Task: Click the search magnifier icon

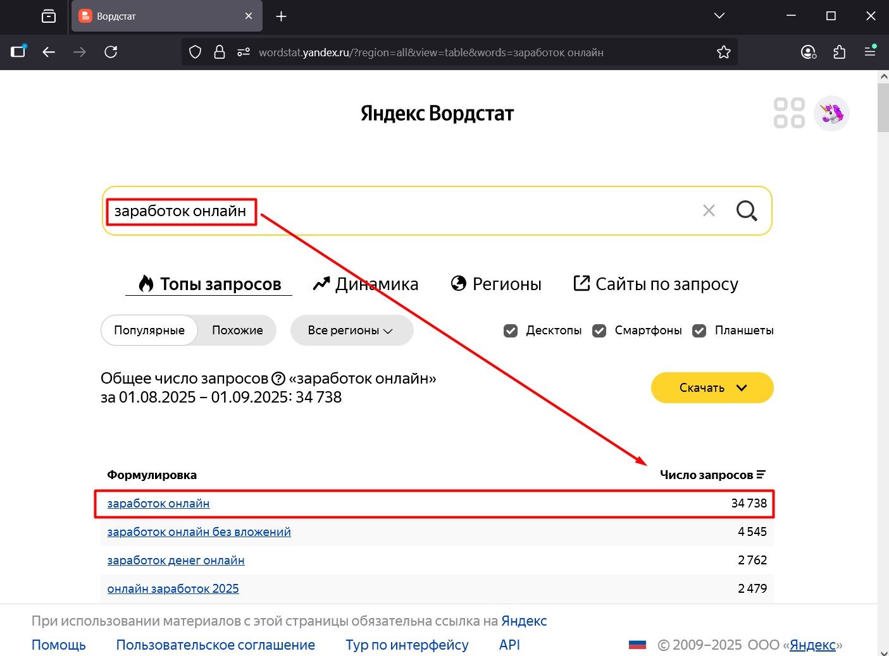Action: point(747,210)
